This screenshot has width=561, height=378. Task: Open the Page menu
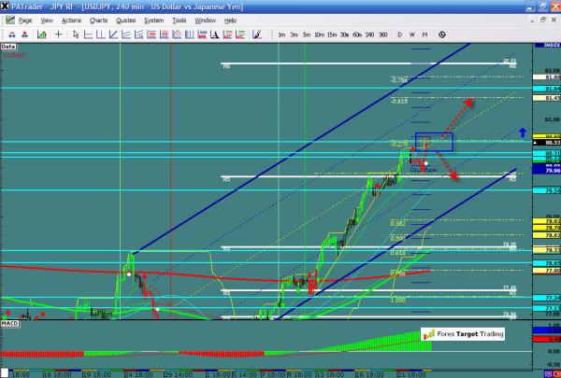25,20
